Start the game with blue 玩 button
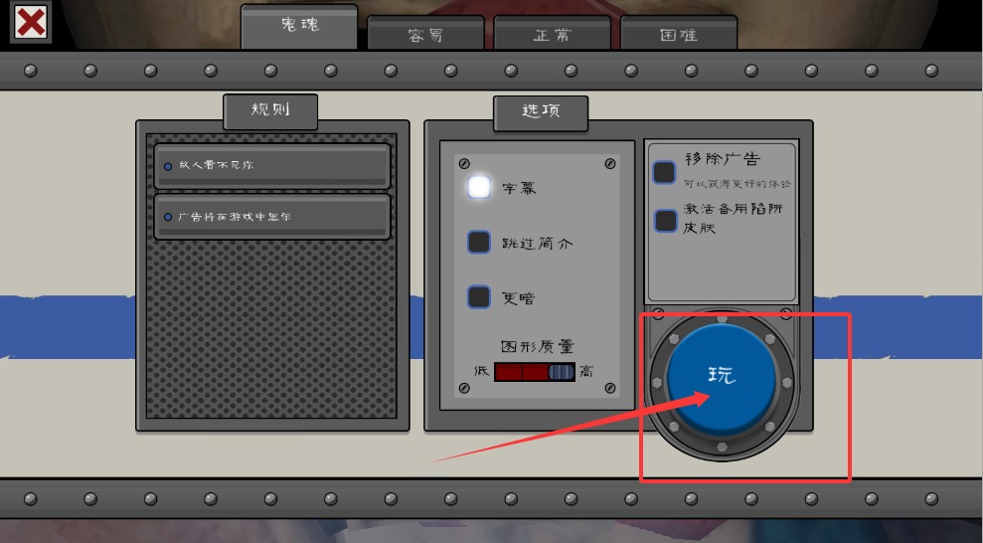983x543 pixels. click(721, 375)
